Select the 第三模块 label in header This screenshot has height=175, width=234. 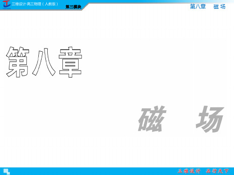(73, 7)
